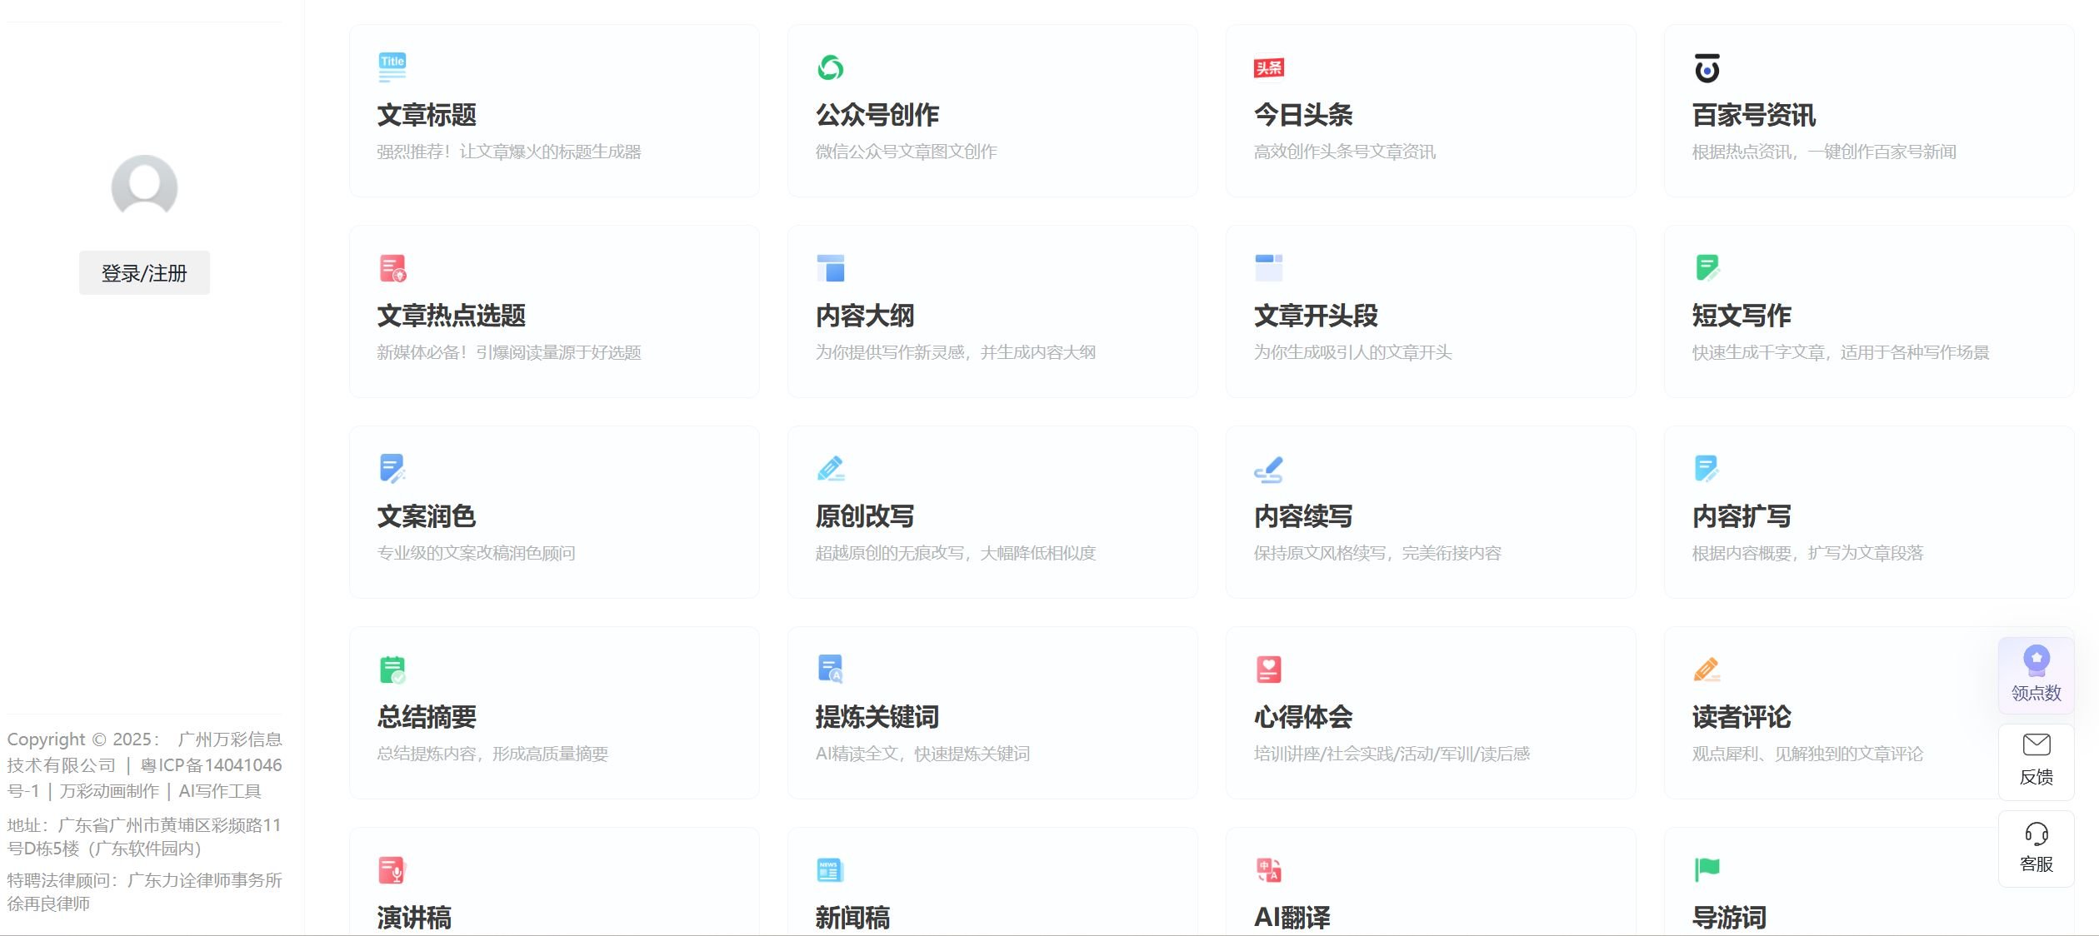Viewport: 2099px width, 936px height.
Task: Click the 内容续写 pen icon
Action: [x=1269, y=469]
